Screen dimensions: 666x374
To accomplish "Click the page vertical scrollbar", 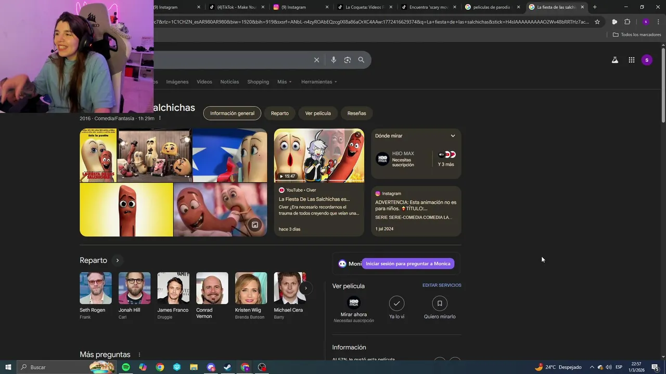I will [663, 86].
